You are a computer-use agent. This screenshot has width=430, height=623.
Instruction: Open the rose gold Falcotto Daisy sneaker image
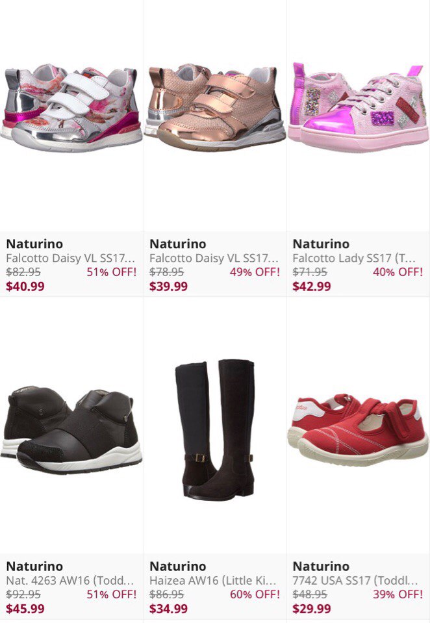click(x=215, y=107)
